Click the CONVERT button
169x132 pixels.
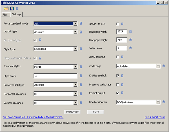click(72, 112)
